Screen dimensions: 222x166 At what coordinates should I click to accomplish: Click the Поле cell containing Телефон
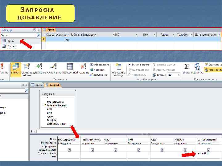tap(185, 140)
